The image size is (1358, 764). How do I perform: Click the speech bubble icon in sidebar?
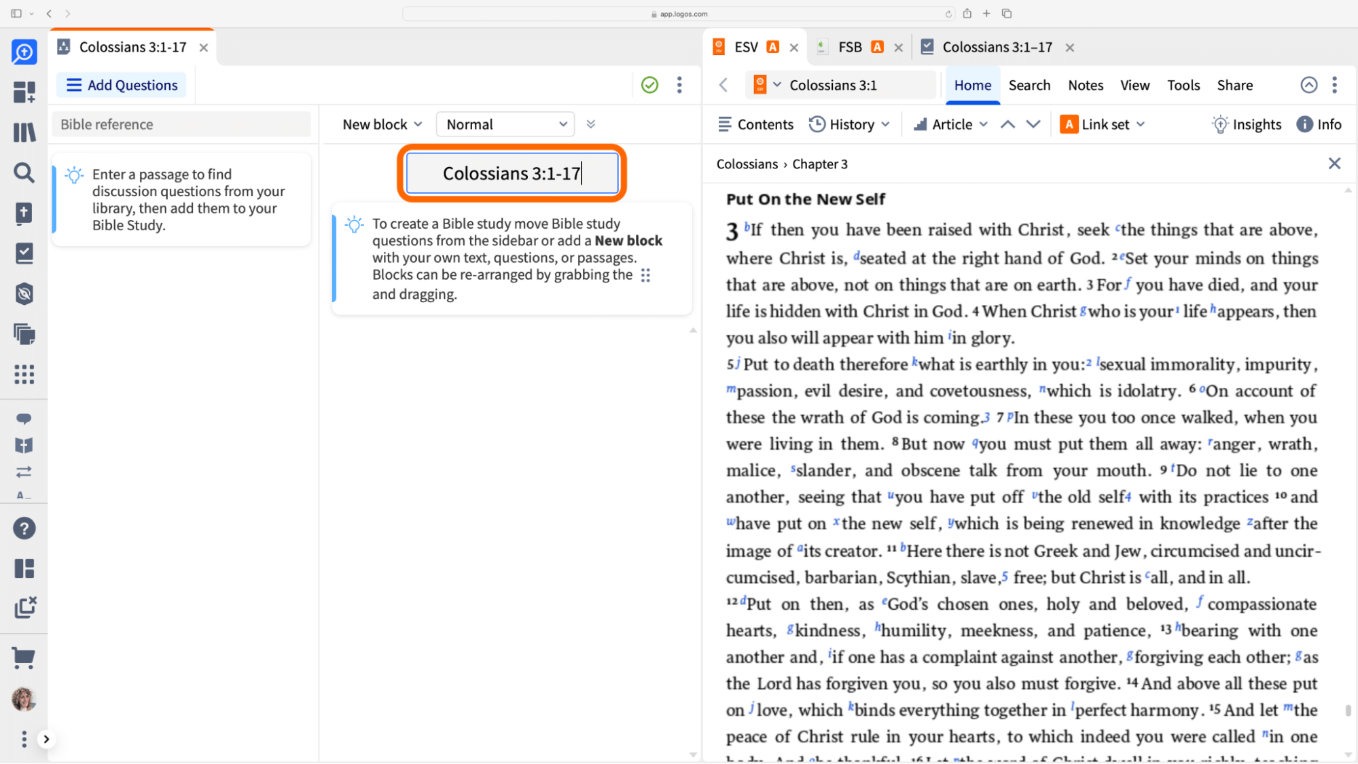click(x=24, y=418)
